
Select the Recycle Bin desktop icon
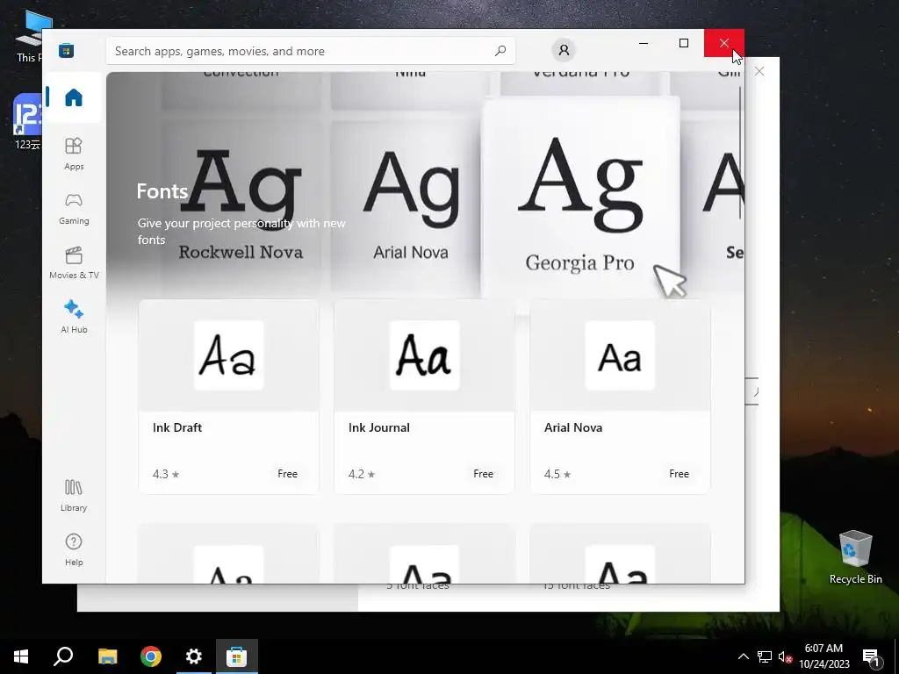(x=855, y=557)
